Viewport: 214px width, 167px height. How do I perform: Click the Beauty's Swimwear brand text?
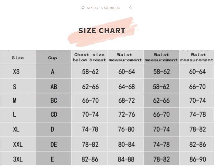[103, 8]
